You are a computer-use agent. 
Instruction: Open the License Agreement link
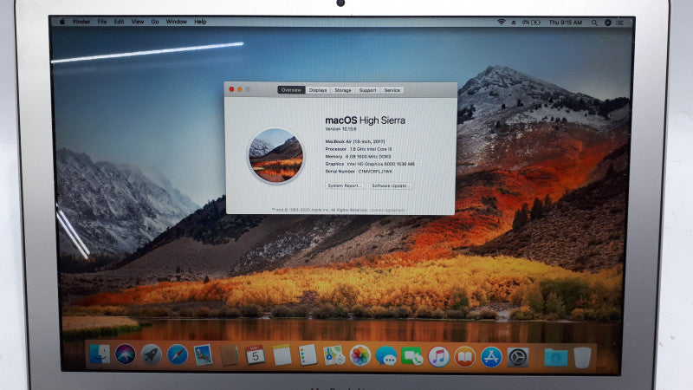click(387, 210)
